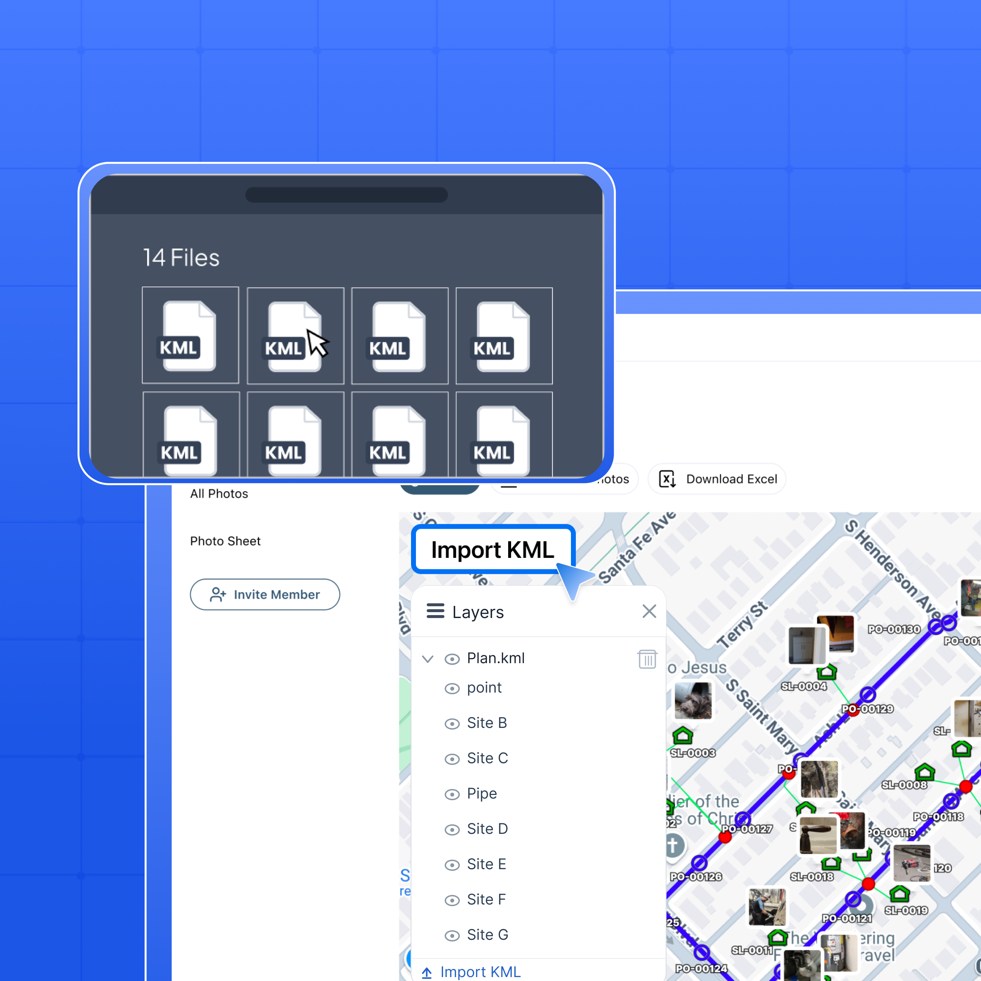Viewport: 981px width, 981px height.
Task: Click the Import KML upload arrow icon
Action: pos(426,972)
